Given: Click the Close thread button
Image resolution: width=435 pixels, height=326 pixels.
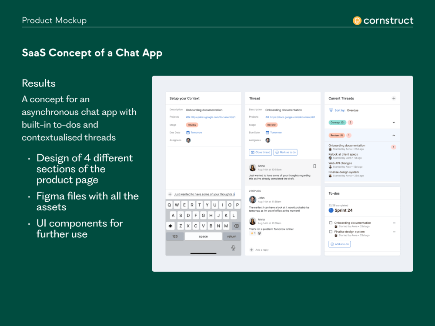Looking at the screenshot, I should tap(261, 152).
